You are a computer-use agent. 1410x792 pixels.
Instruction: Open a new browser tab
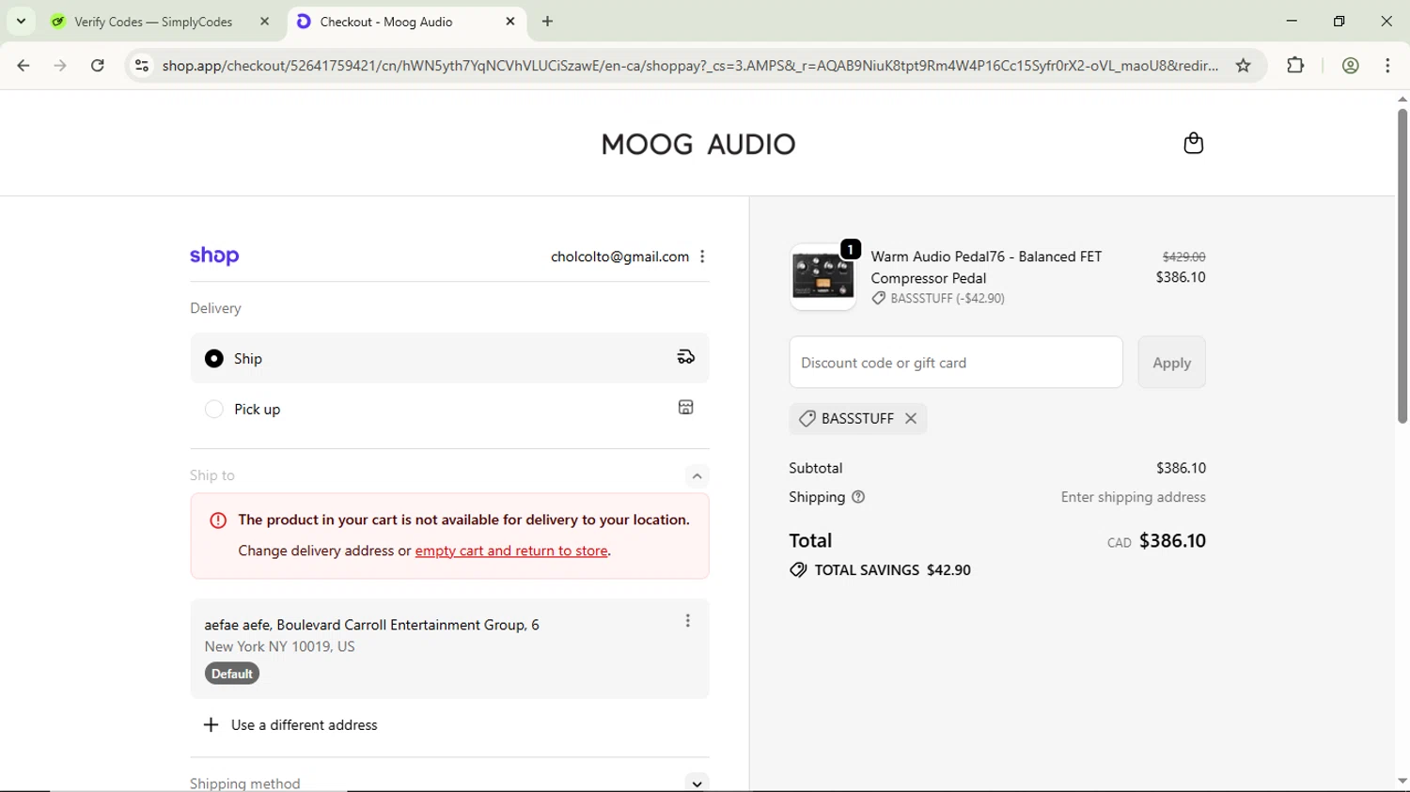point(548,21)
